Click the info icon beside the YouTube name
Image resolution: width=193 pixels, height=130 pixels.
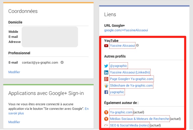click(137, 45)
